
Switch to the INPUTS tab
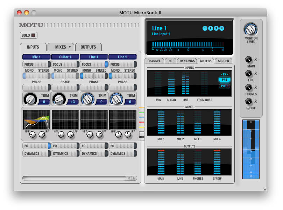click(x=33, y=47)
